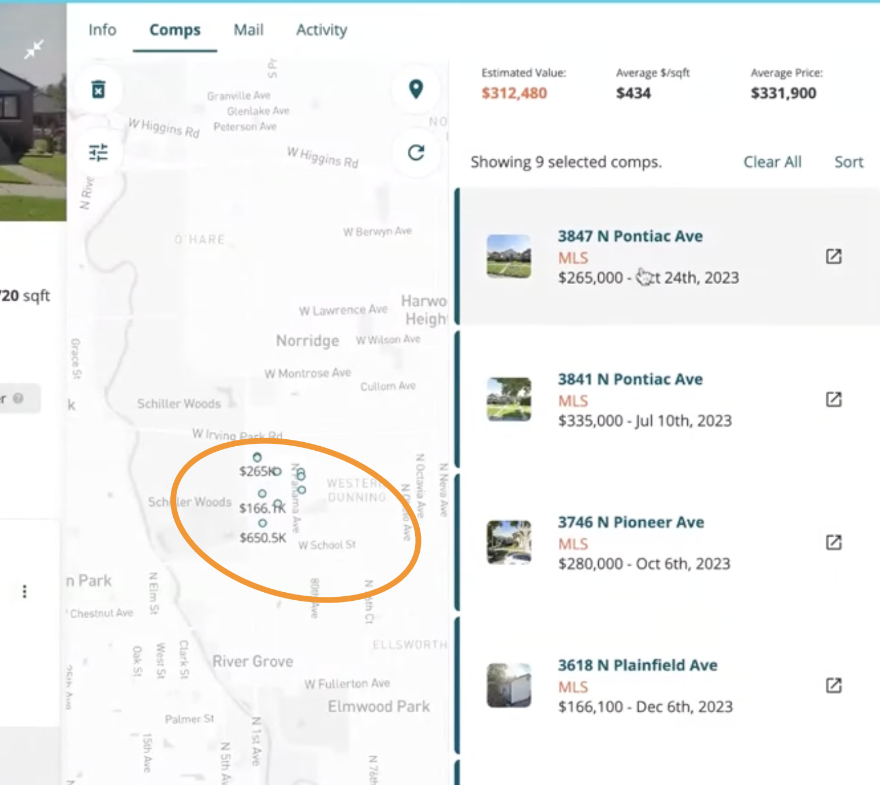
Task: Click the 3746 N Pioneer Ave address link
Action: [631, 522]
